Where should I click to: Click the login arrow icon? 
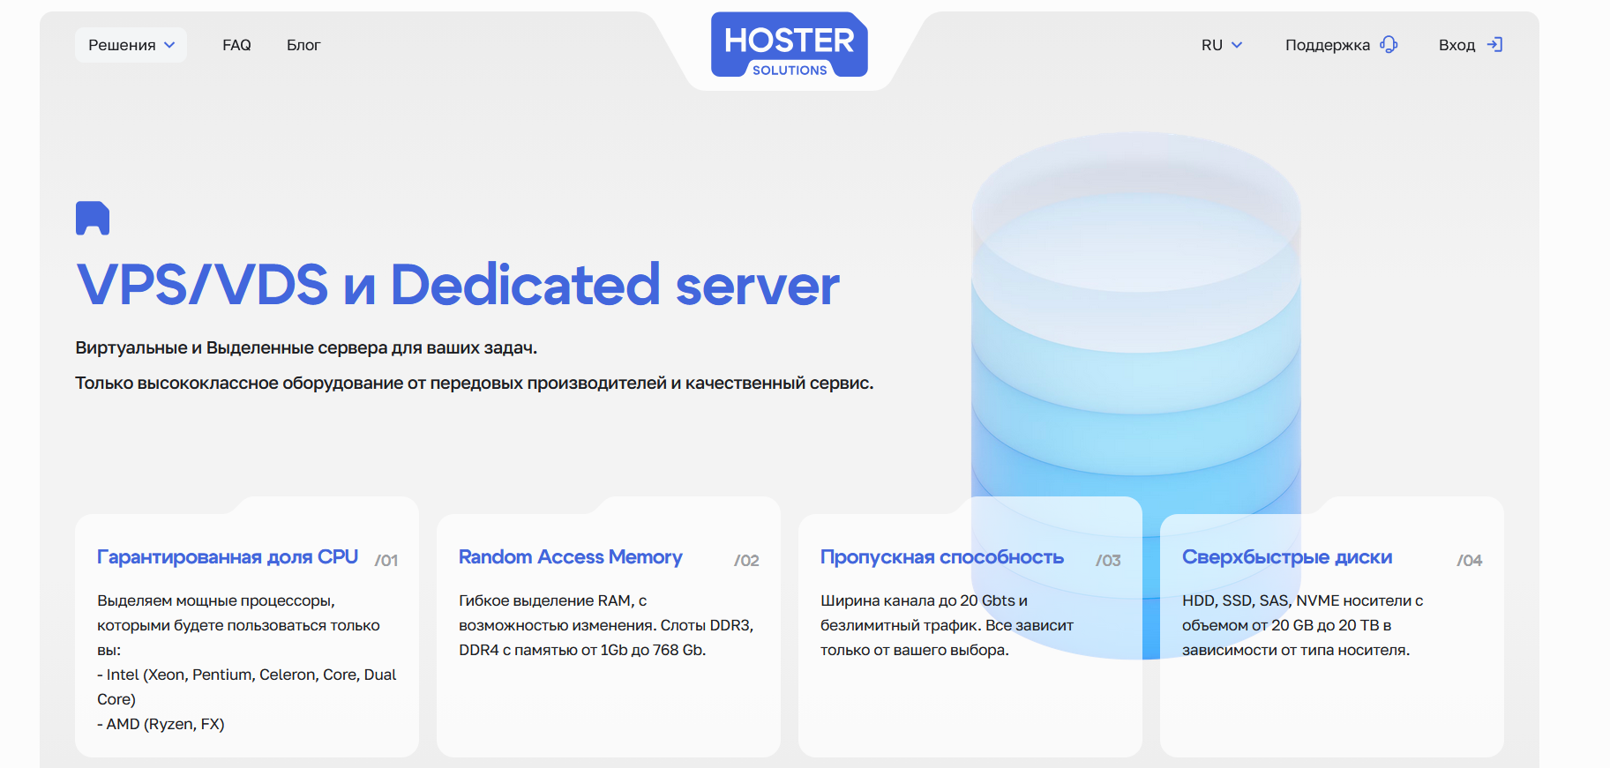[x=1494, y=45]
